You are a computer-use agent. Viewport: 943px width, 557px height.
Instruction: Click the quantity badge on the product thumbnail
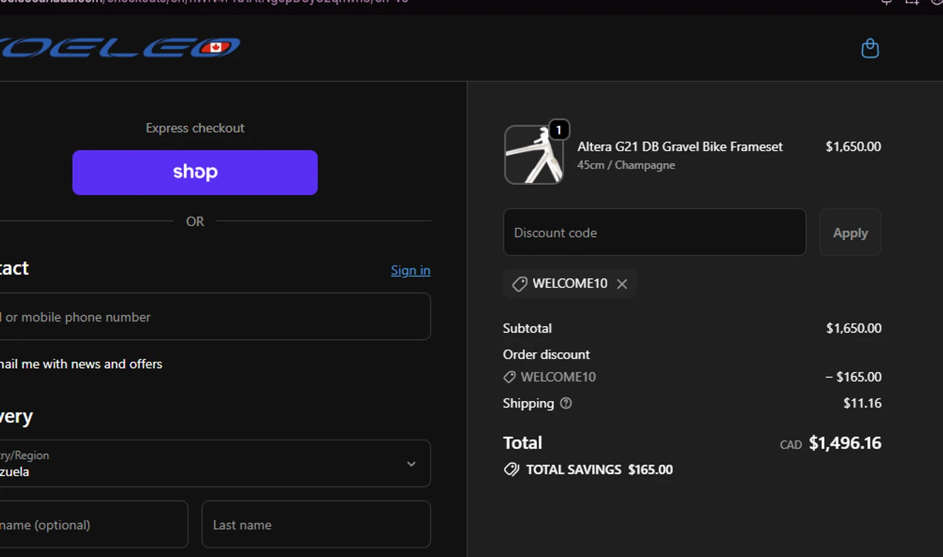point(558,130)
